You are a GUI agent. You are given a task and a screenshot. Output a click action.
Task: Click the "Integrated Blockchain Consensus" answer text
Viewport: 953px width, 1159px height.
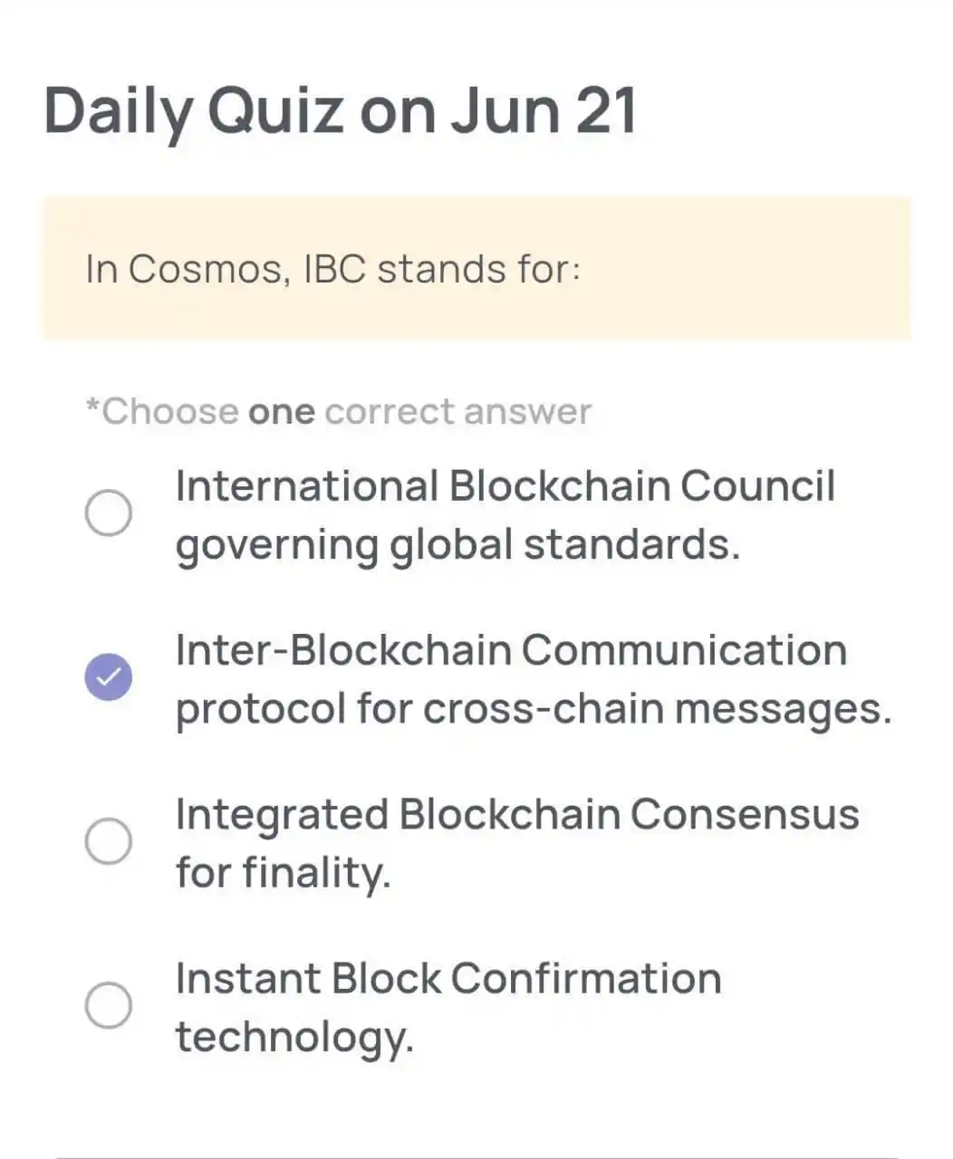[517, 814]
